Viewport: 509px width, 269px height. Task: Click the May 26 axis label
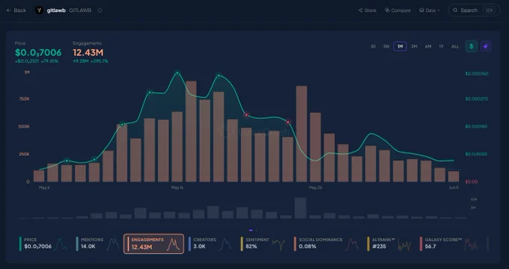coord(315,188)
